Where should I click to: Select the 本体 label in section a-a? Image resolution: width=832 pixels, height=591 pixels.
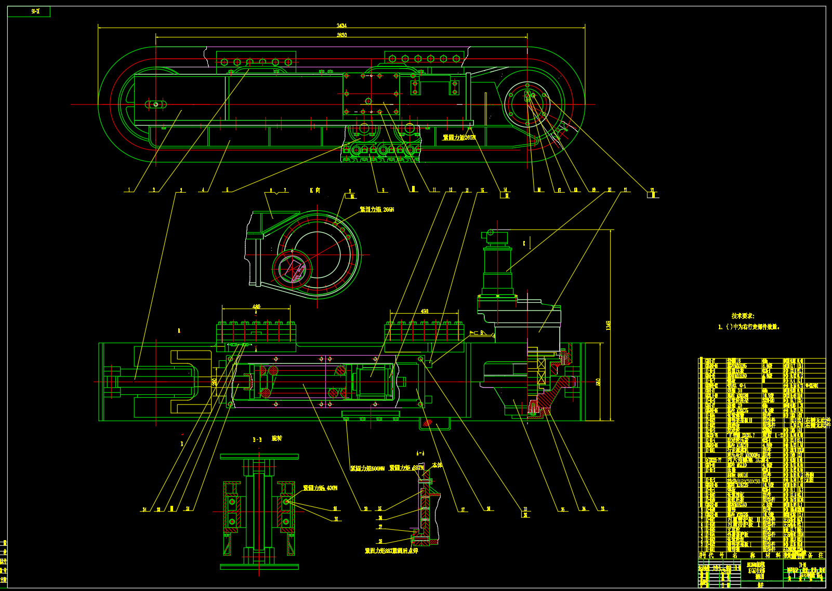click(x=437, y=465)
